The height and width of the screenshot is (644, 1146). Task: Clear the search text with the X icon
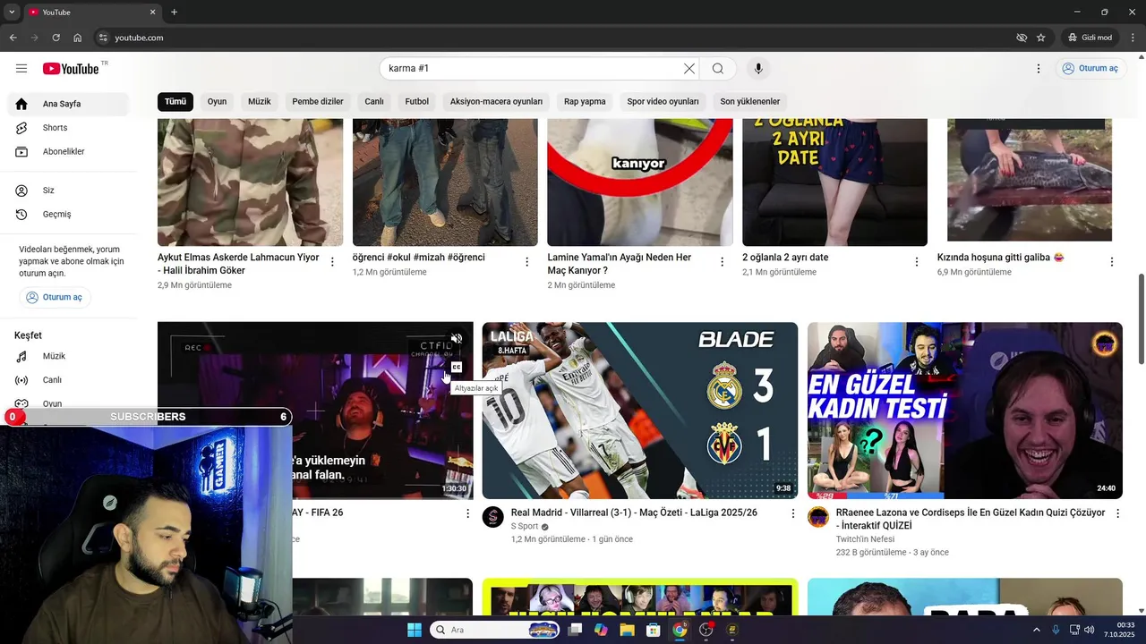click(688, 69)
